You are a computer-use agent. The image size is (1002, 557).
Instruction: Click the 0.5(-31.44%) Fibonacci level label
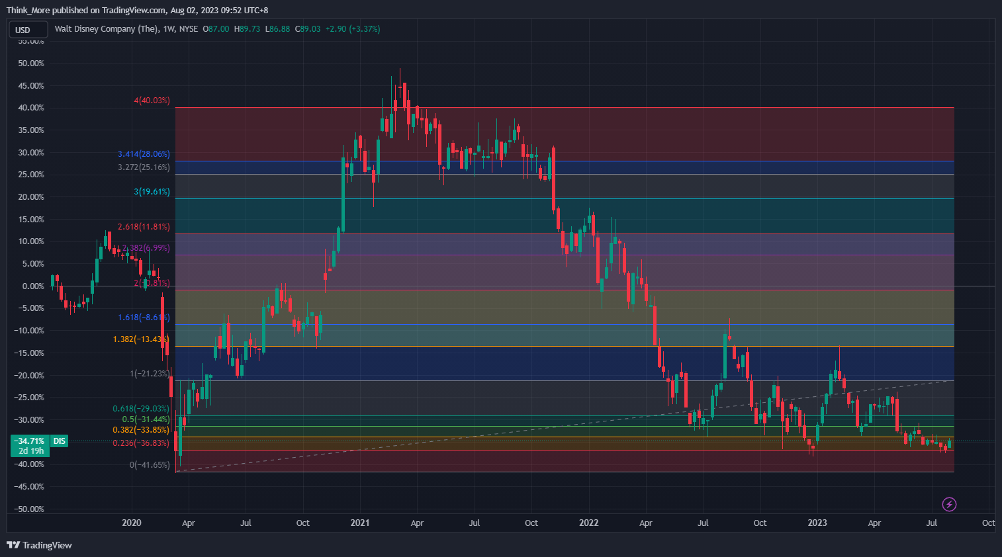[x=146, y=419]
